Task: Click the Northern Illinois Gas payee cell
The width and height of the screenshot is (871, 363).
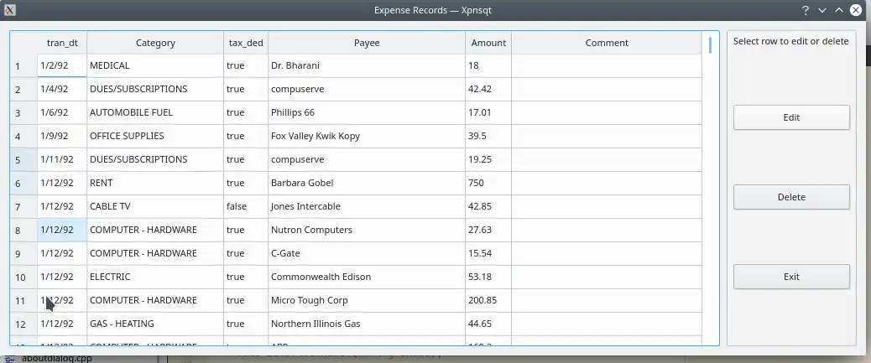Action: 367,324
